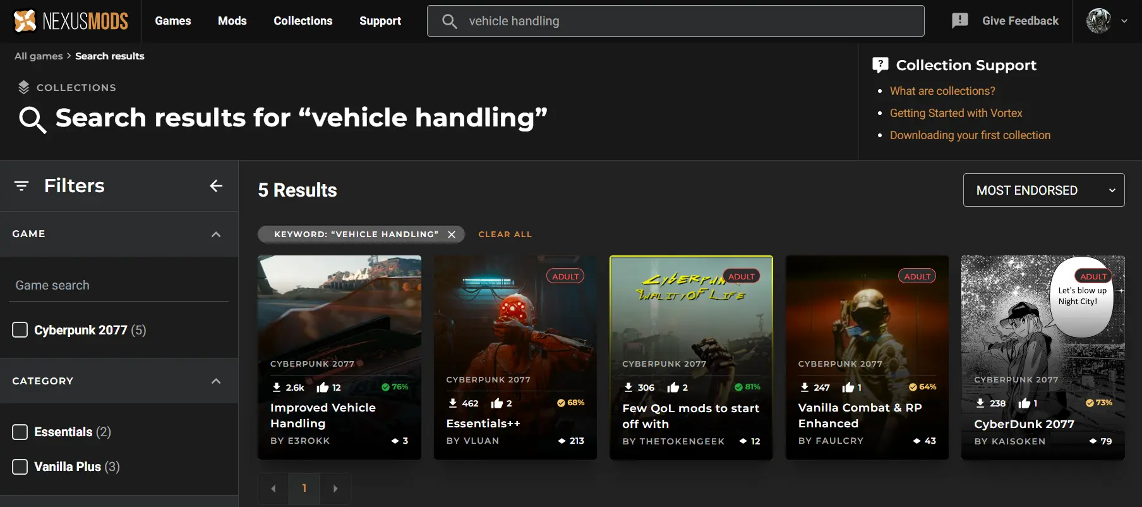This screenshot has height=507, width=1142.
Task: Click the 5 Results heading
Action: pyautogui.click(x=298, y=190)
